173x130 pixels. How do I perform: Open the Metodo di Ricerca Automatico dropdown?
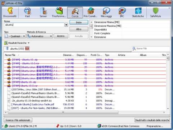click(x=51, y=36)
